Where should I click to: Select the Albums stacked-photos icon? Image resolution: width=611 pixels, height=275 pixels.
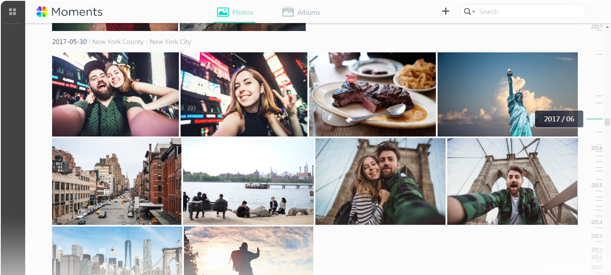click(x=288, y=11)
